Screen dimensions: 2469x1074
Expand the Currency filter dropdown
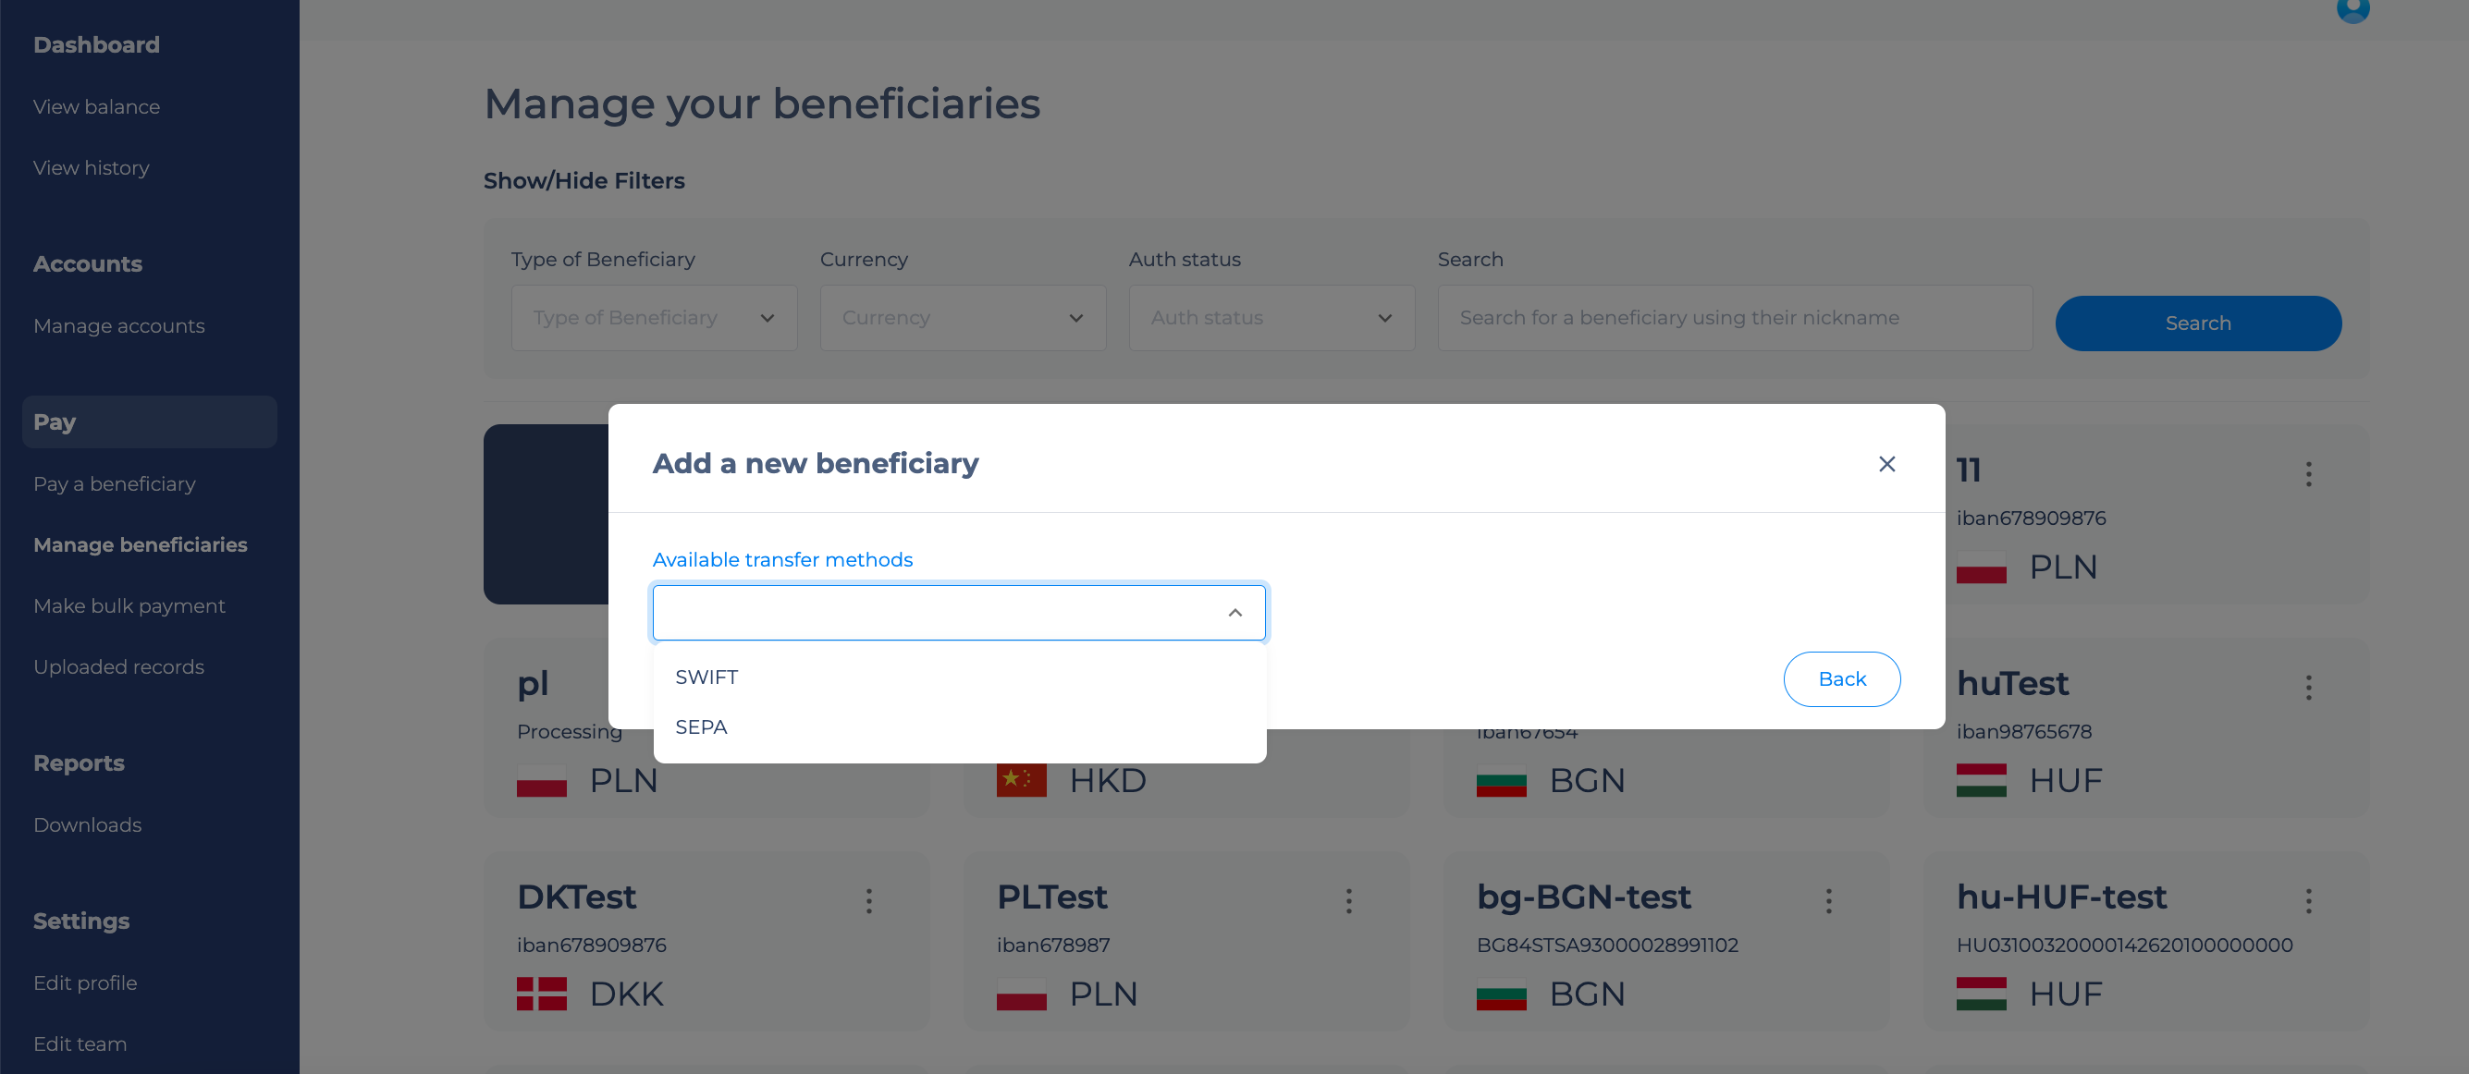click(963, 318)
